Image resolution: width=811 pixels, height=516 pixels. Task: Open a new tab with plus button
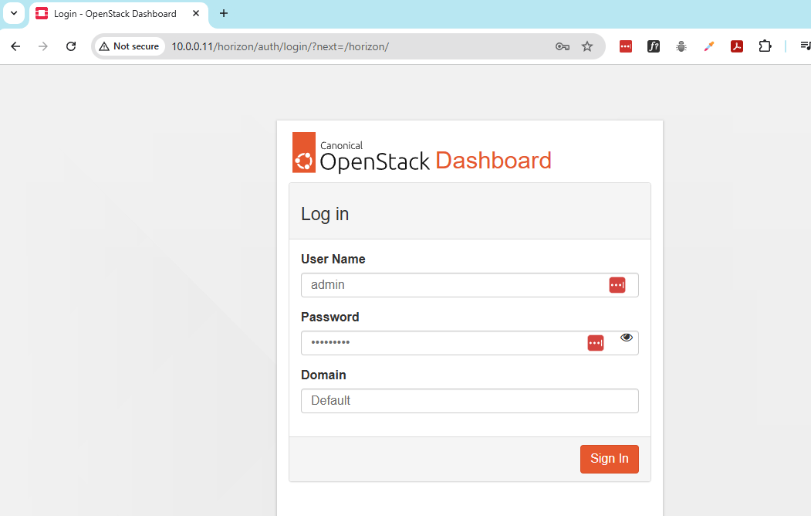coord(224,13)
